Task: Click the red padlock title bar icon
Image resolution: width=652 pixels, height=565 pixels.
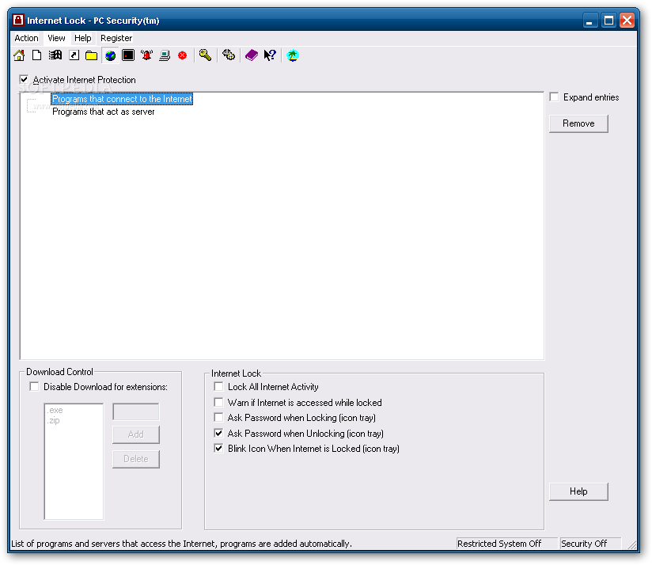Action: coord(18,20)
